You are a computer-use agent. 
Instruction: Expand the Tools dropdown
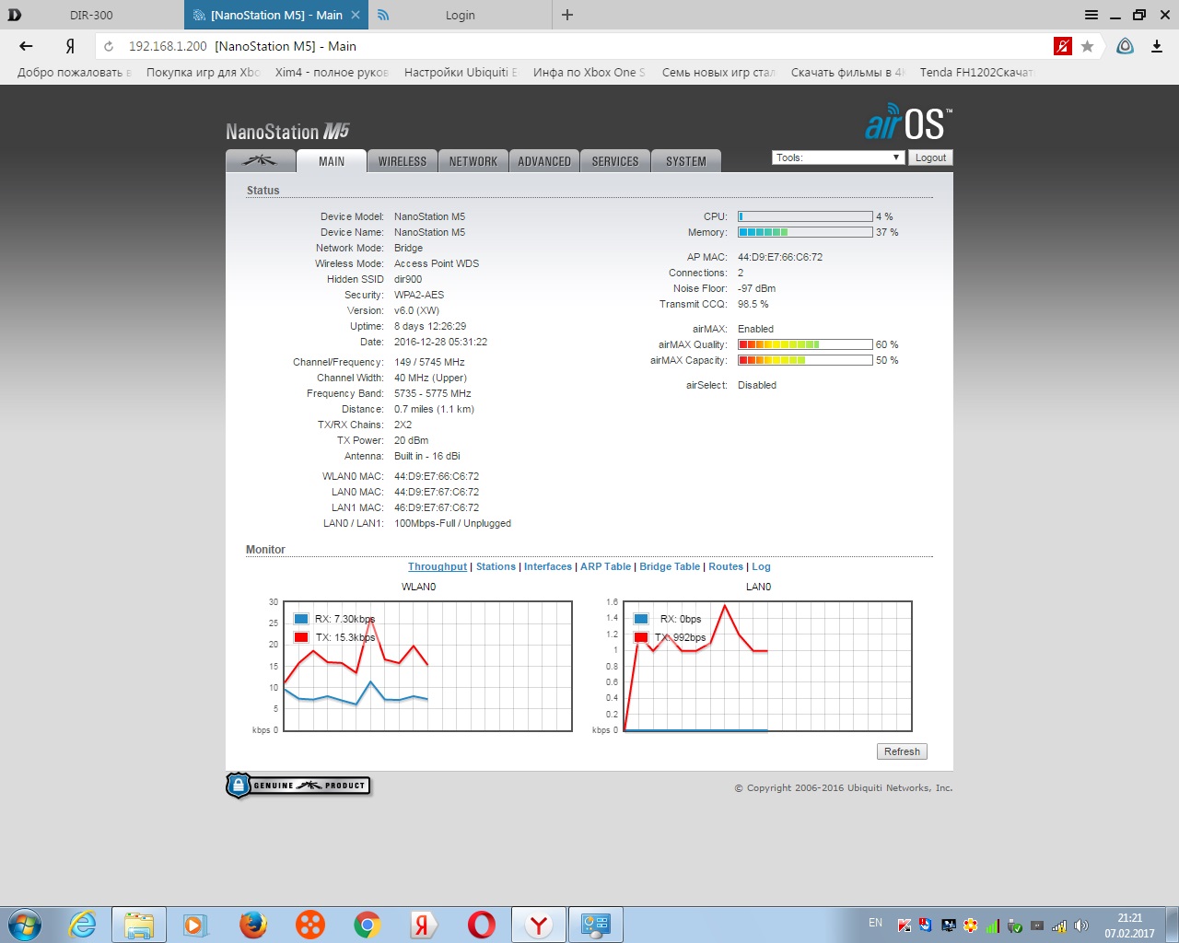837,157
